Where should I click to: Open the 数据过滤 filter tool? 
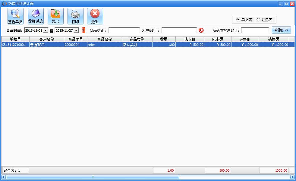coord(36,16)
